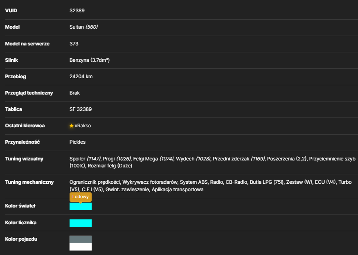Click the Gwint. zawieszenie entry

point(127,190)
